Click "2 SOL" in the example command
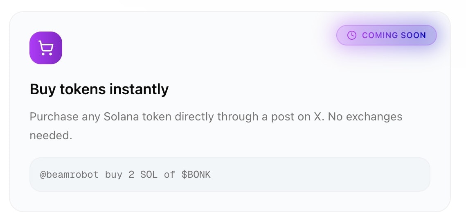 [143, 175]
